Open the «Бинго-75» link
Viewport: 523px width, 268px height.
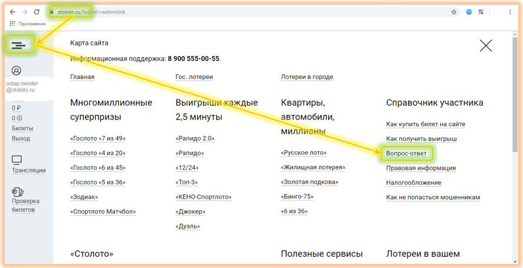298,197
